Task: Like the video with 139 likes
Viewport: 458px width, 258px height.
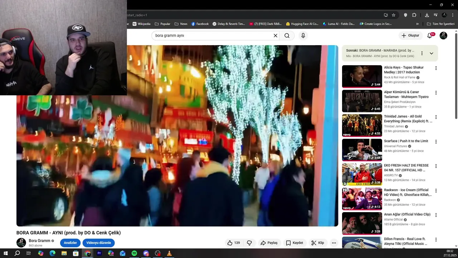Action: pos(234,243)
